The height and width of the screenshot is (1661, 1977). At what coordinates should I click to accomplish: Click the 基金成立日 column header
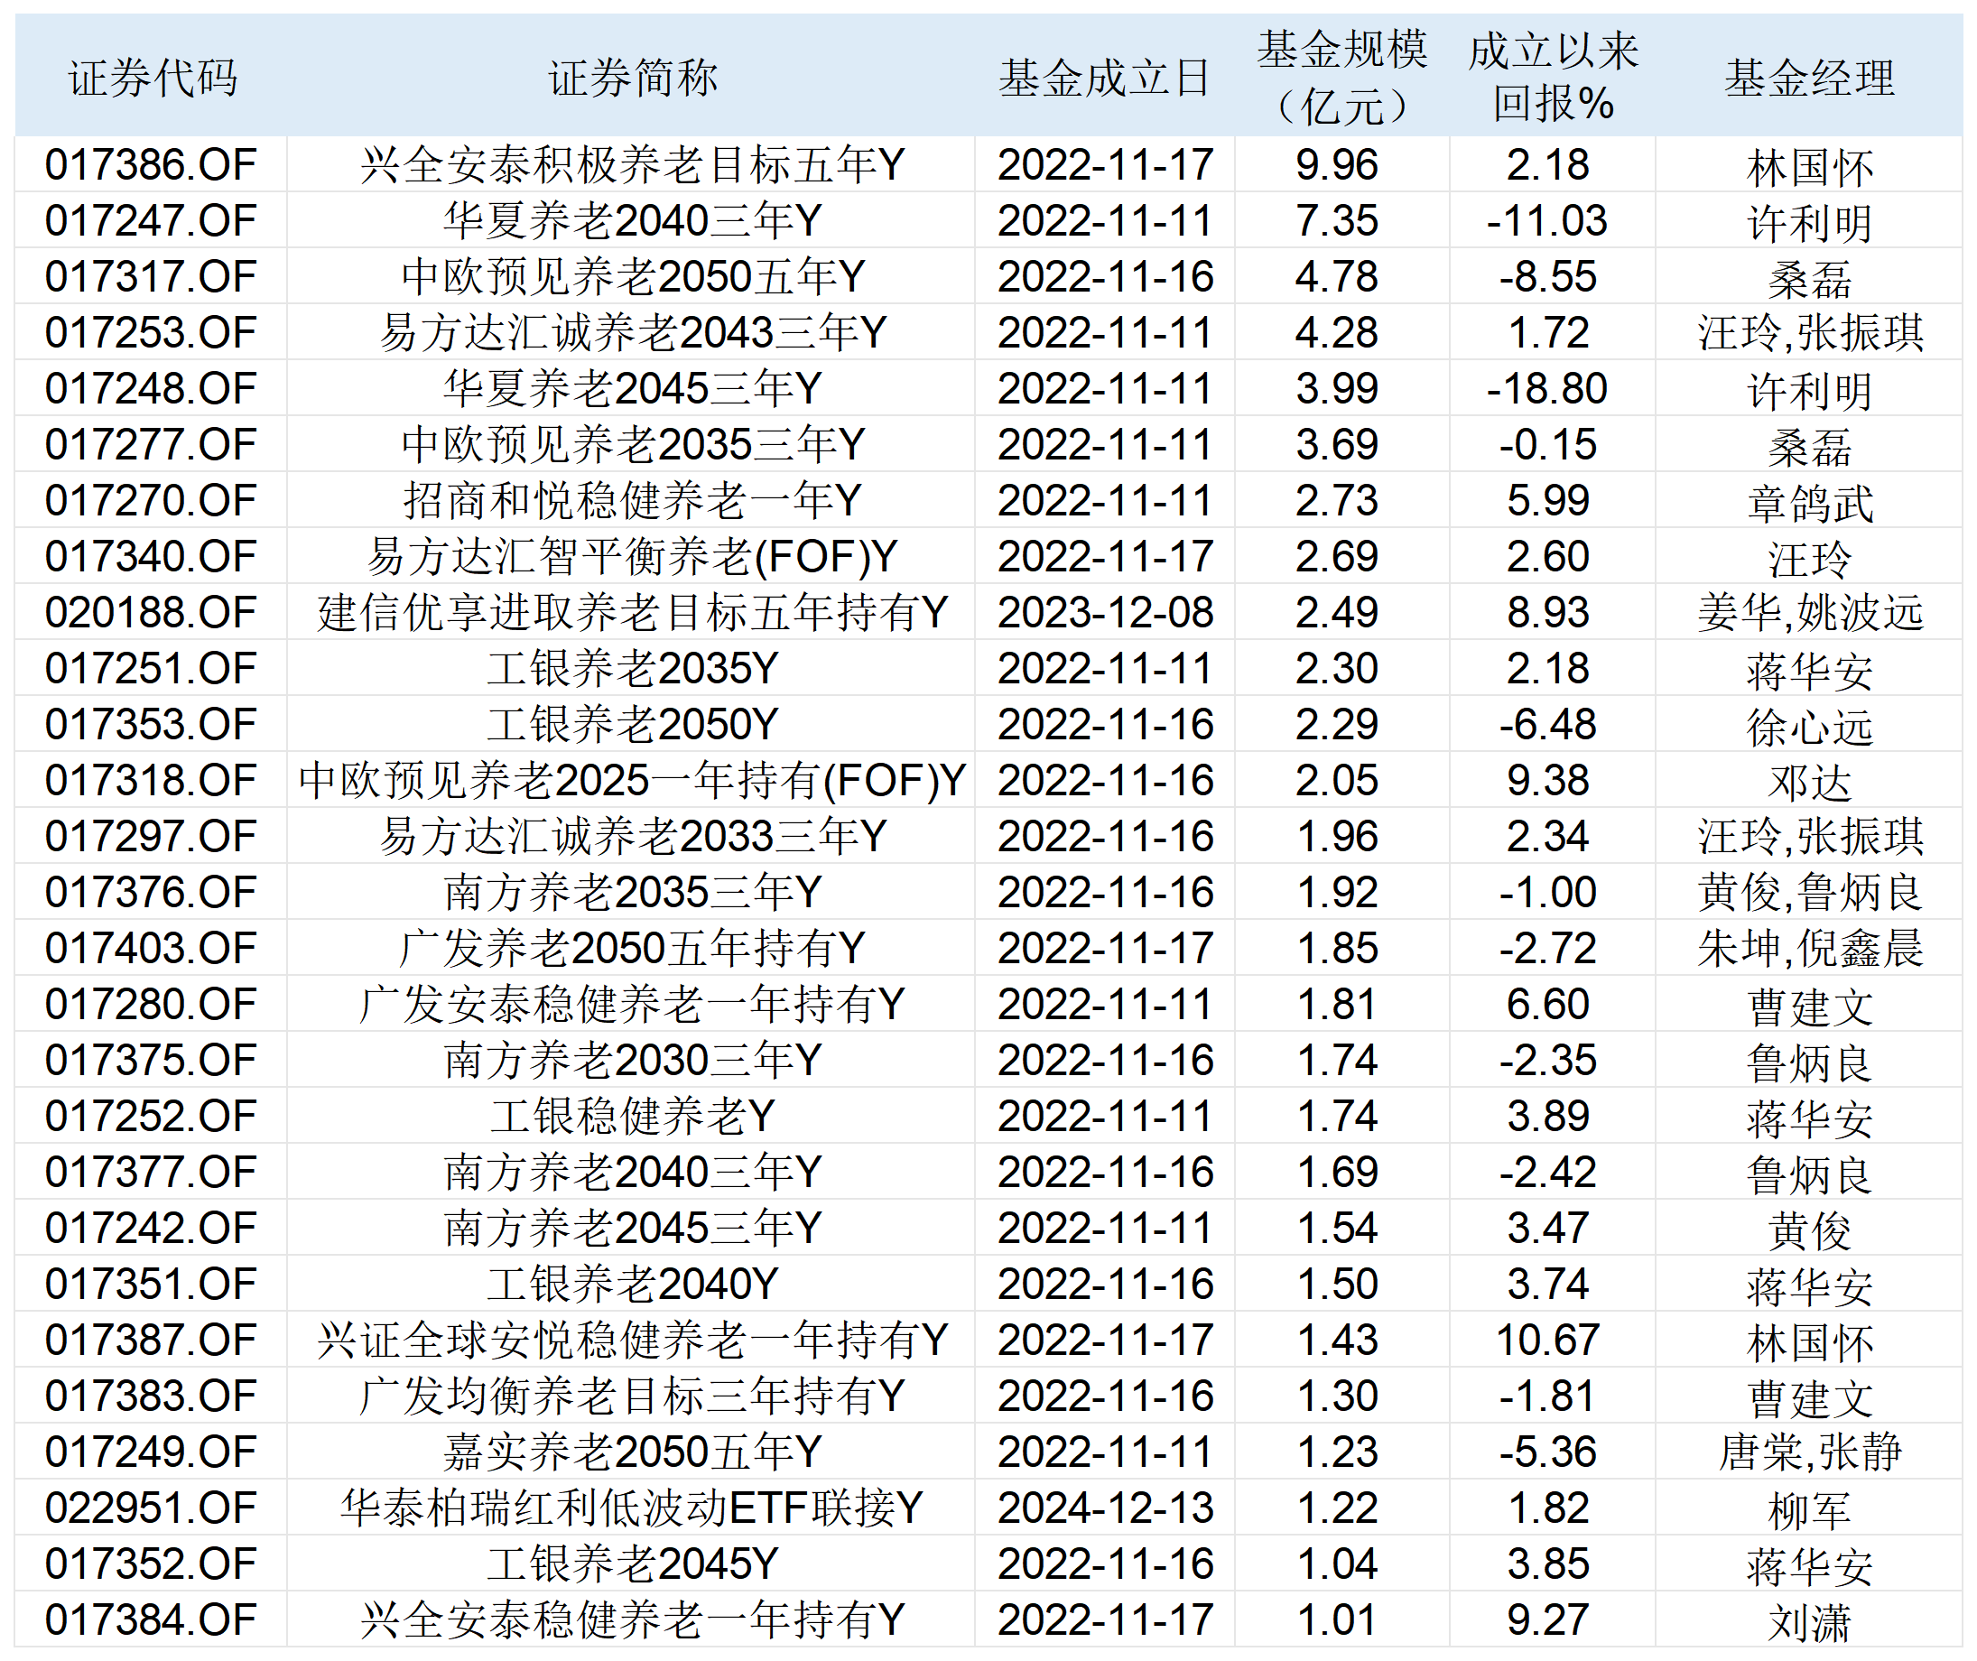[1106, 80]
